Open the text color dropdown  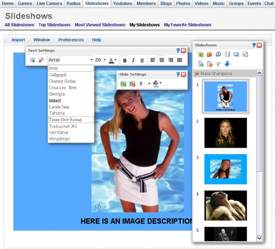[x=113, y=60]
